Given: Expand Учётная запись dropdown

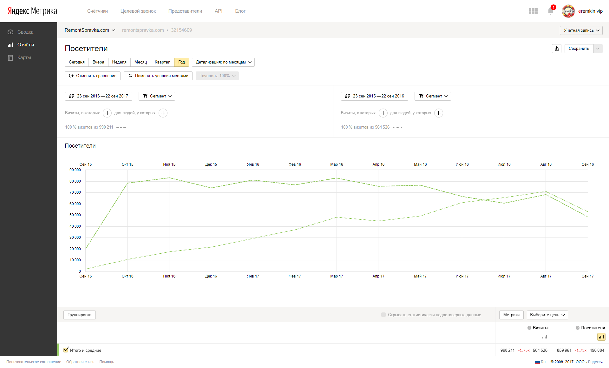Looking at the screenshot, I should point(581,30).
